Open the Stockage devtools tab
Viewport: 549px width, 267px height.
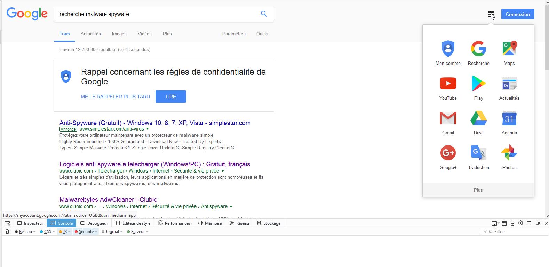pyautogui.click(x=269, y=223)
